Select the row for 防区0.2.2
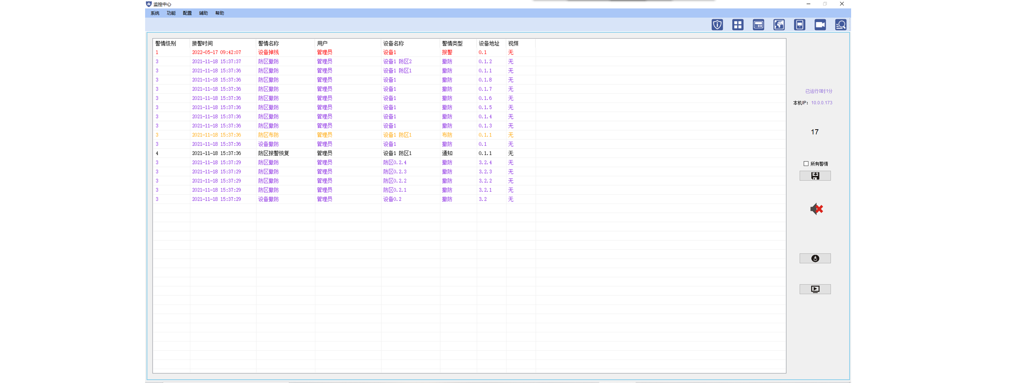Viewport: 1011px width, 383px height. pos(469,181)
